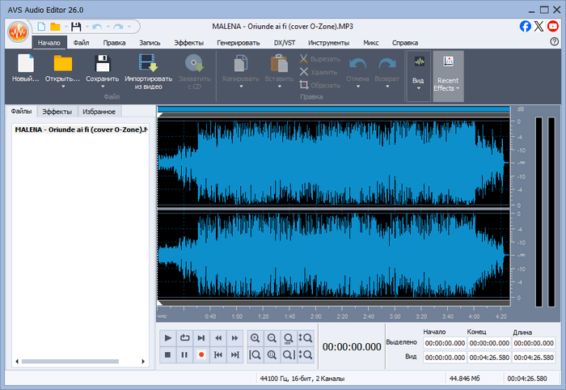566x390 pixels.
Task: Open the Facebook icon link
Action: click(526, 26)
